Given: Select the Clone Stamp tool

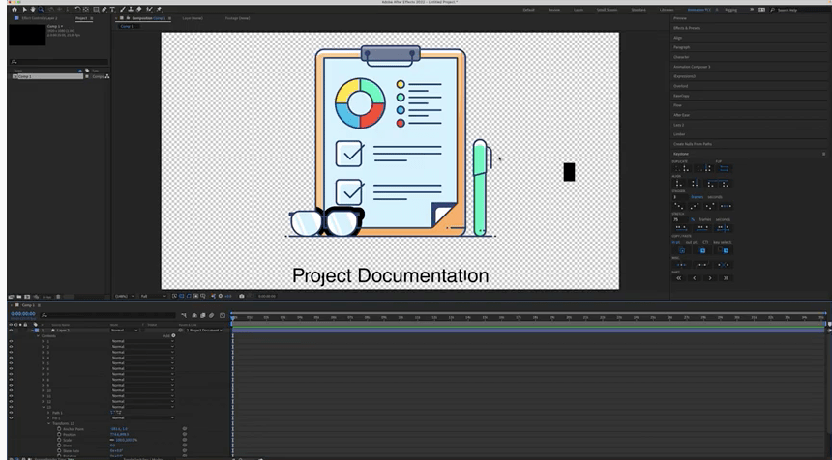Looking at the screenshot, I should tap(131, 9).
